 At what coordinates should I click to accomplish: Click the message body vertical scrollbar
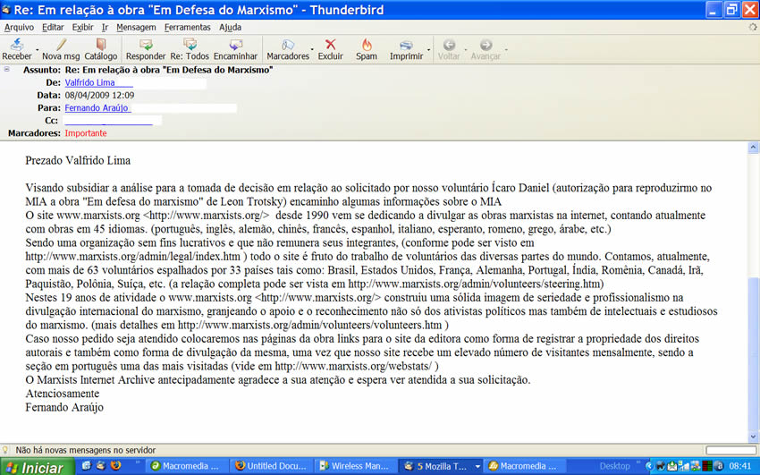pos(753,295)
